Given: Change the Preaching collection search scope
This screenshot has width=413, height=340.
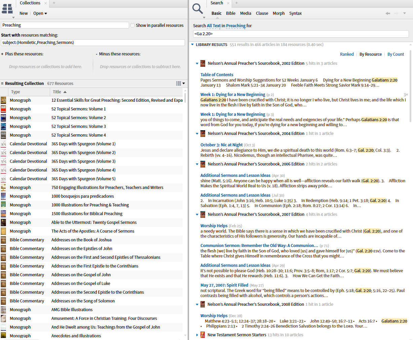Looking at the screenshot, I should tap(236, 26).
